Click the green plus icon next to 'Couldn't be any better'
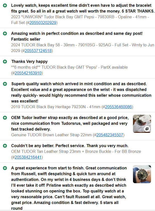Viewport: 155px width, 211px height. coord(5,146)
